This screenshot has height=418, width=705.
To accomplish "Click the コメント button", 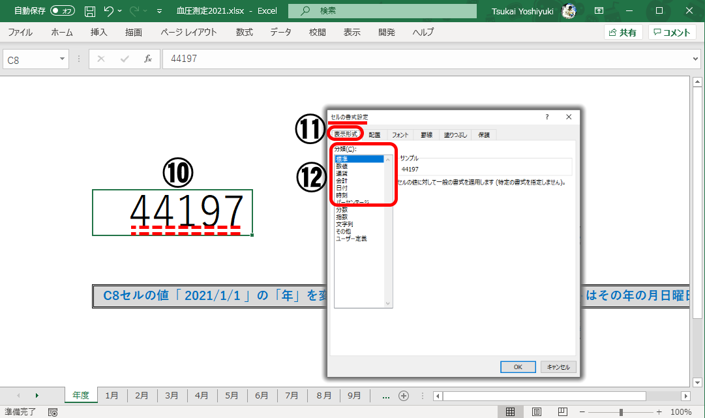I will point(672,33).
